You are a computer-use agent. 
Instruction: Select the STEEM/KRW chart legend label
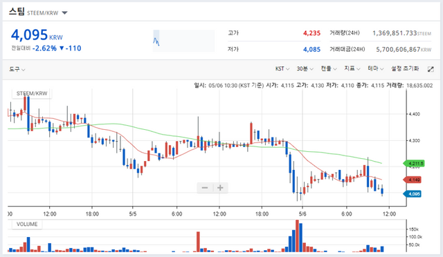point(32,93)
